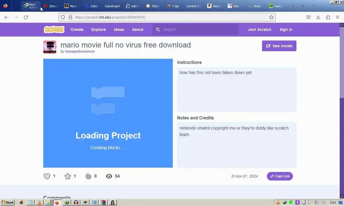
Task: Open the About menu item
Action: [138, 30]
